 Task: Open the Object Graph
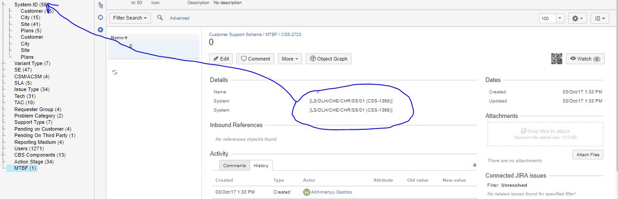tap(329, 59)
